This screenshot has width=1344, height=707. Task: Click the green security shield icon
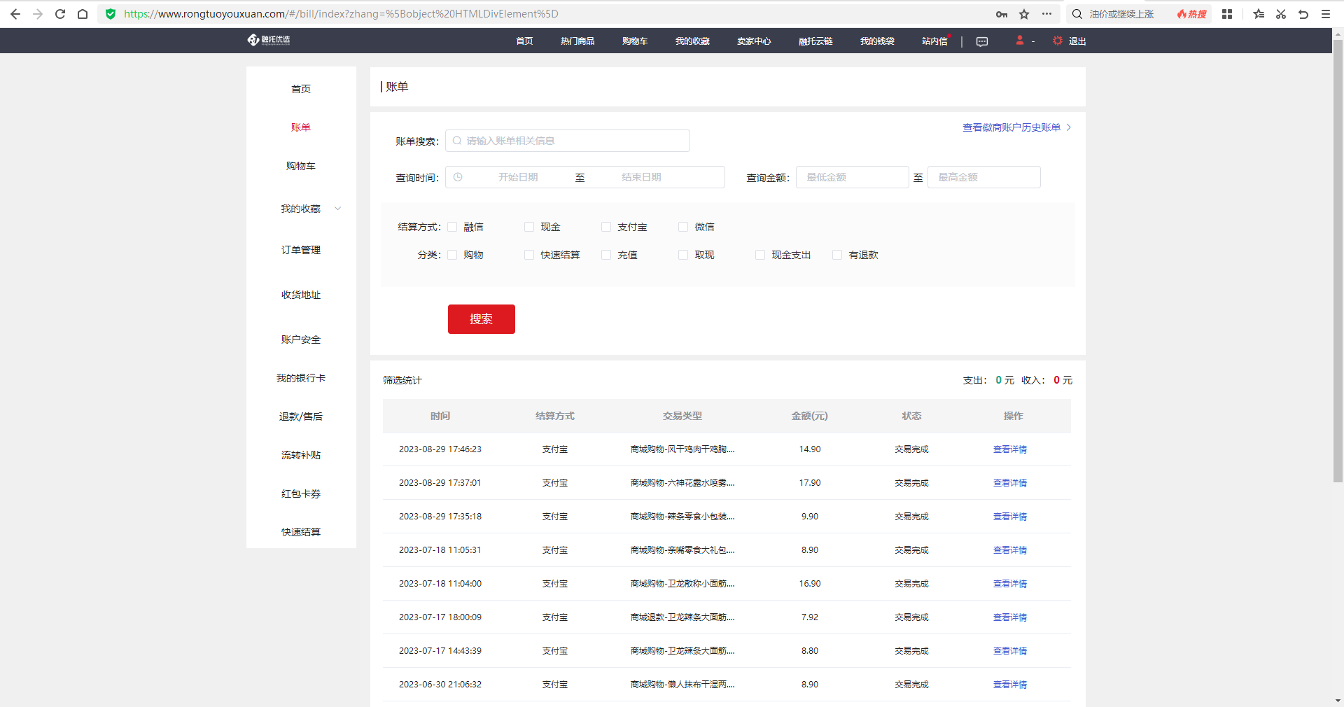click(110, 14)
